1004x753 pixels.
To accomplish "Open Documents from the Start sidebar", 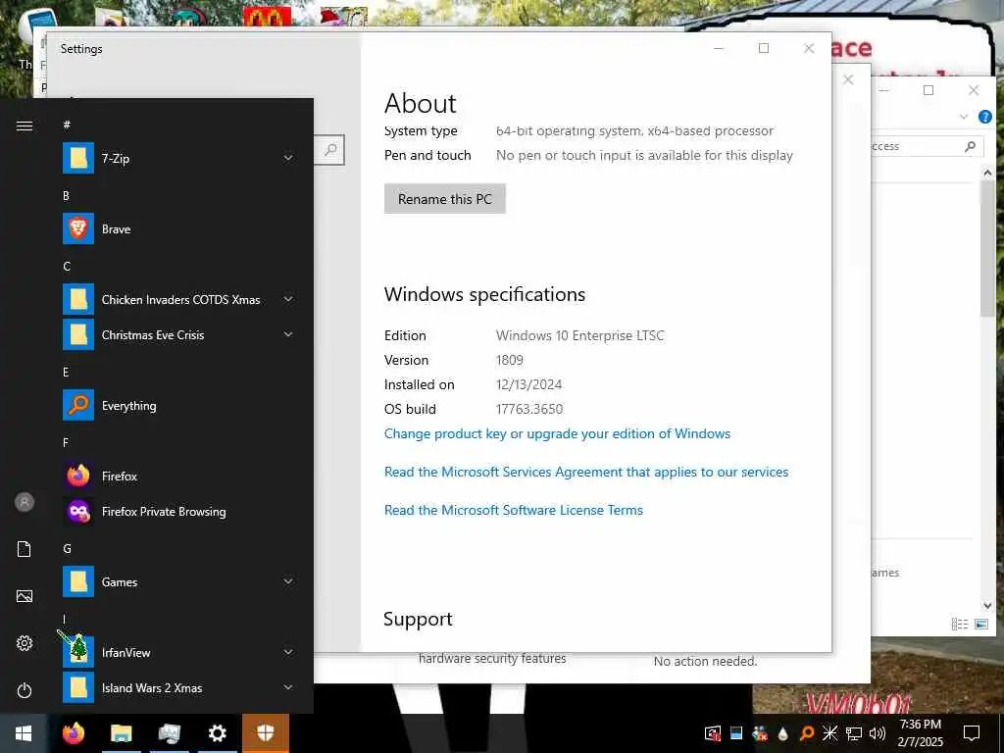I will tap(25, 549).
